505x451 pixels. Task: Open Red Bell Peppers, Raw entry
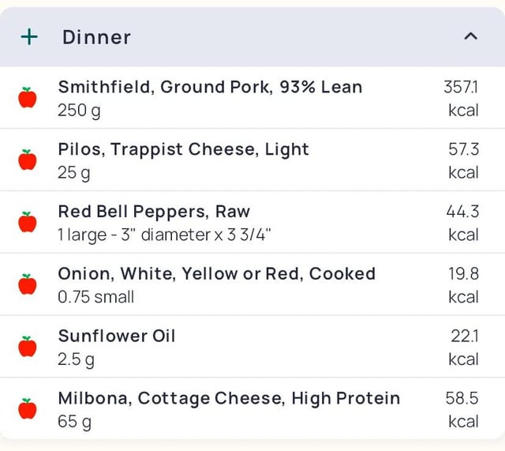tap(252, 222)
